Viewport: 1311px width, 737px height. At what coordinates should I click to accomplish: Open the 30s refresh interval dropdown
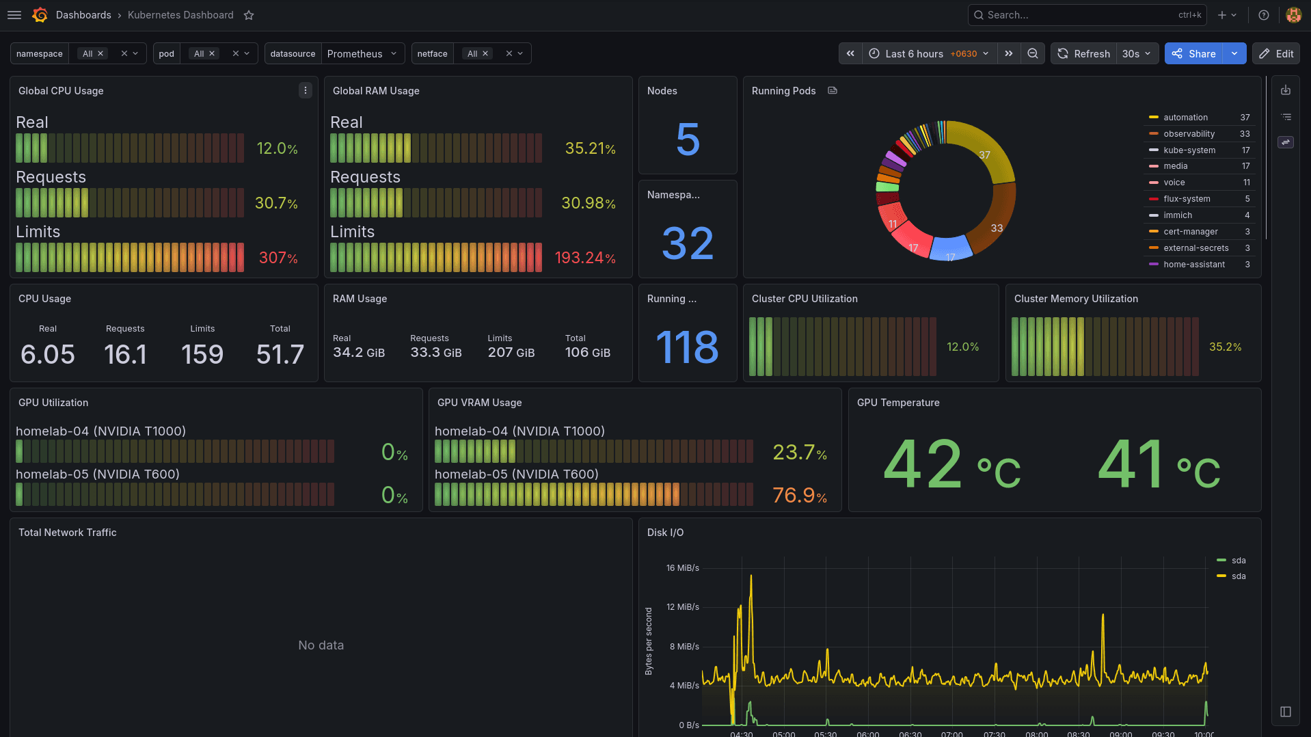pyautogui.click(x=1137, y=53)
